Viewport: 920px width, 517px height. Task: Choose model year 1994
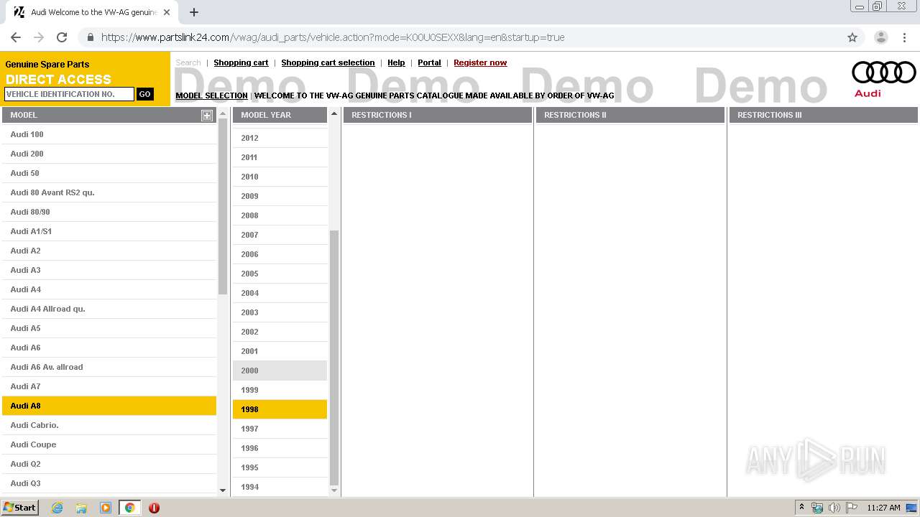pyautogui.click(x=280, y=487)
